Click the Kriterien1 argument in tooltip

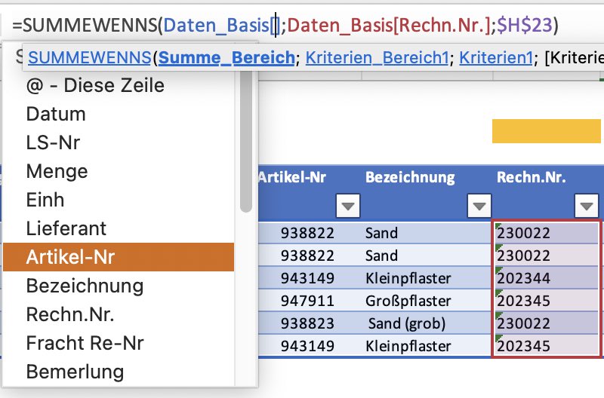click(x=496, y=58)
